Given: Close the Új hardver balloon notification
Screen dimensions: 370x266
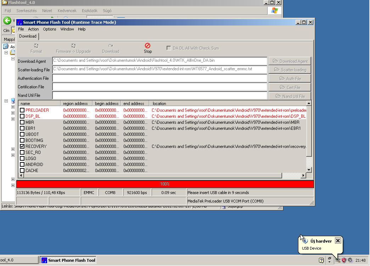Looking at the screenshot, I should (x=338, y=241).
